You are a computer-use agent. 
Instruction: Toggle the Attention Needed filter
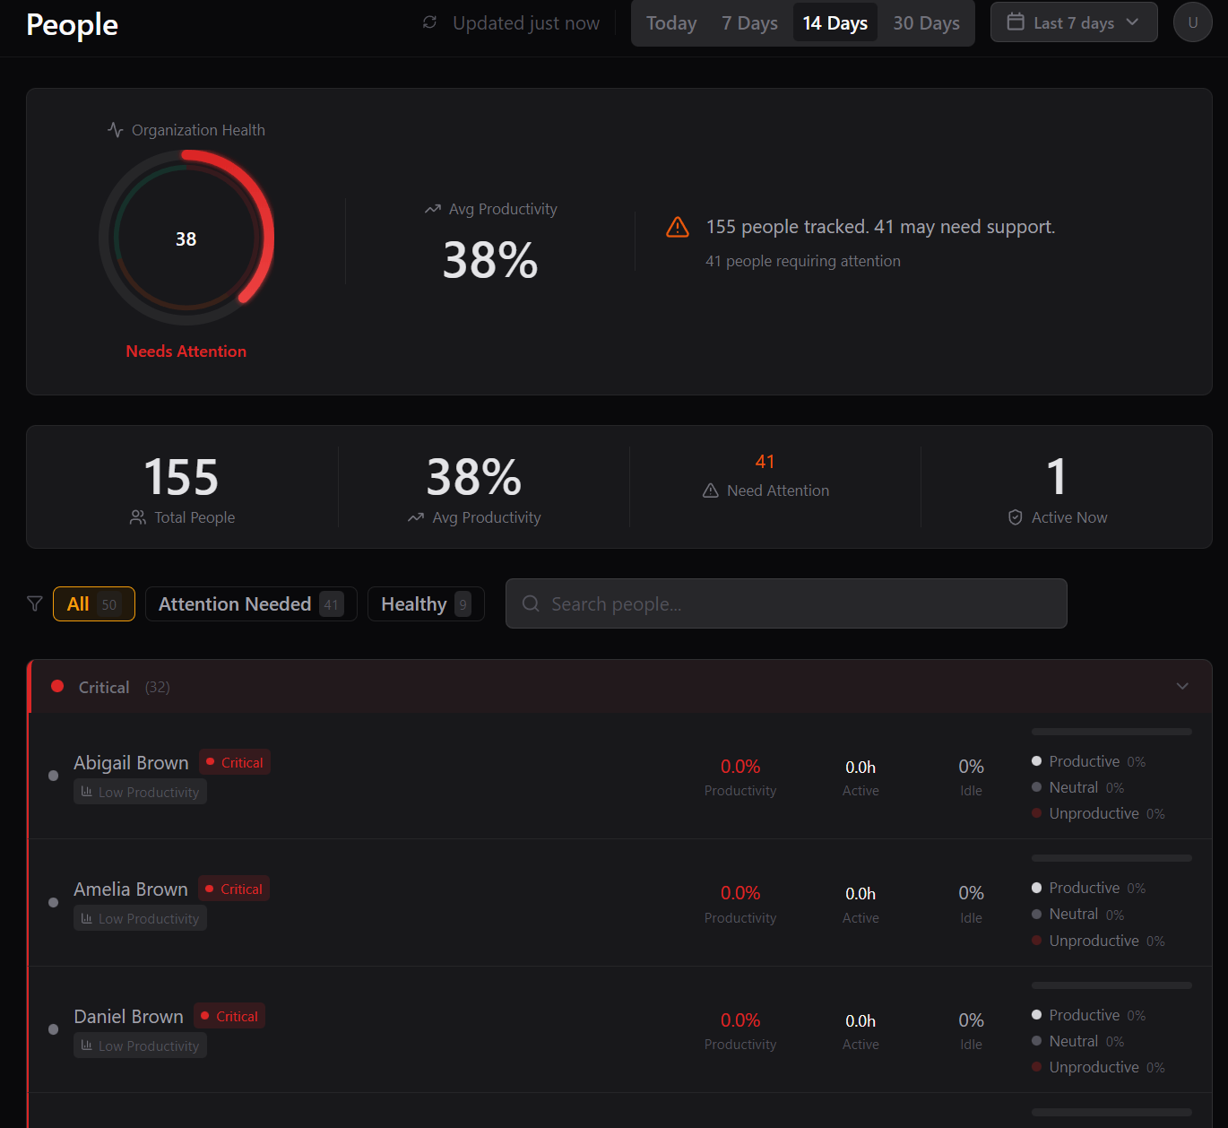coord(250,603)
